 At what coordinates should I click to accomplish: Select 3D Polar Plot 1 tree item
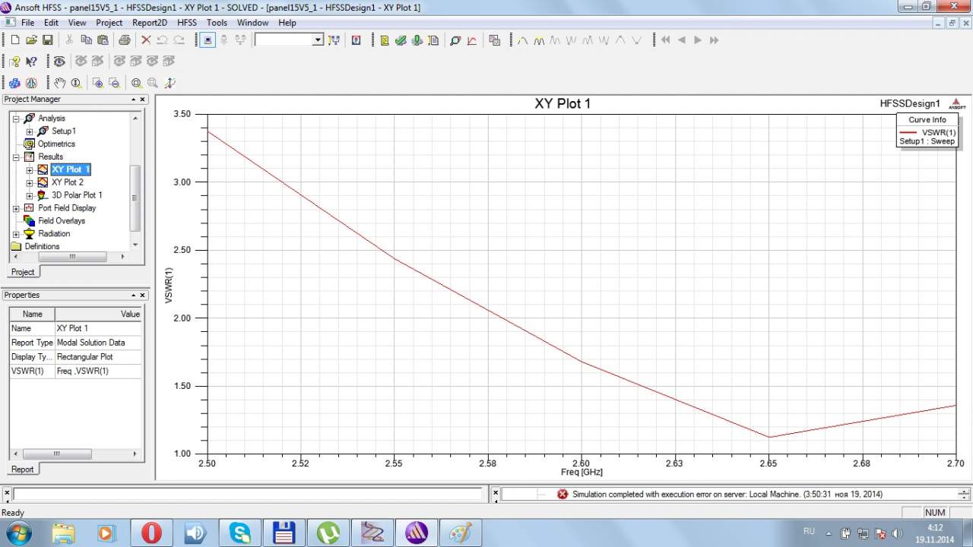click(77, 195)
